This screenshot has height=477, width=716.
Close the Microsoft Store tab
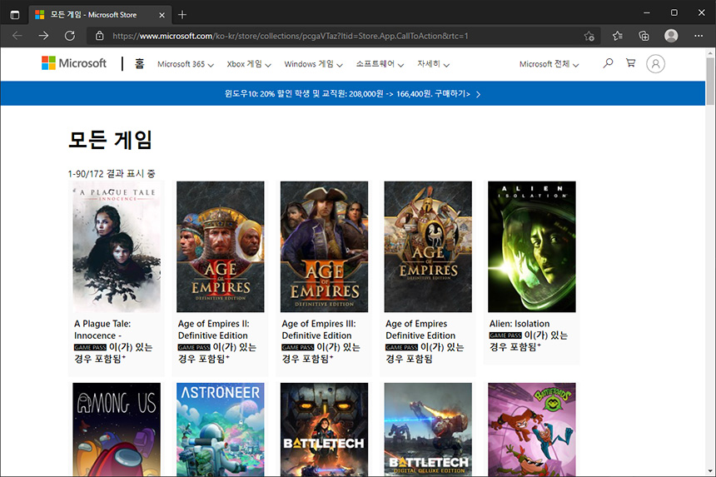[x=162, y=15]
